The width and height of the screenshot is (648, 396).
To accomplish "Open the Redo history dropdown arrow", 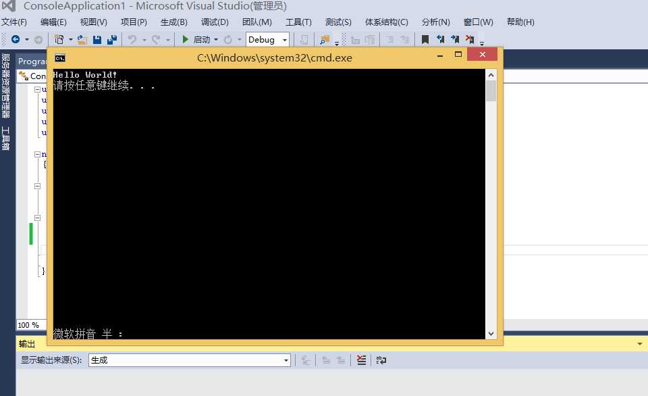I will pyautogui.click(x=168, y=40).
